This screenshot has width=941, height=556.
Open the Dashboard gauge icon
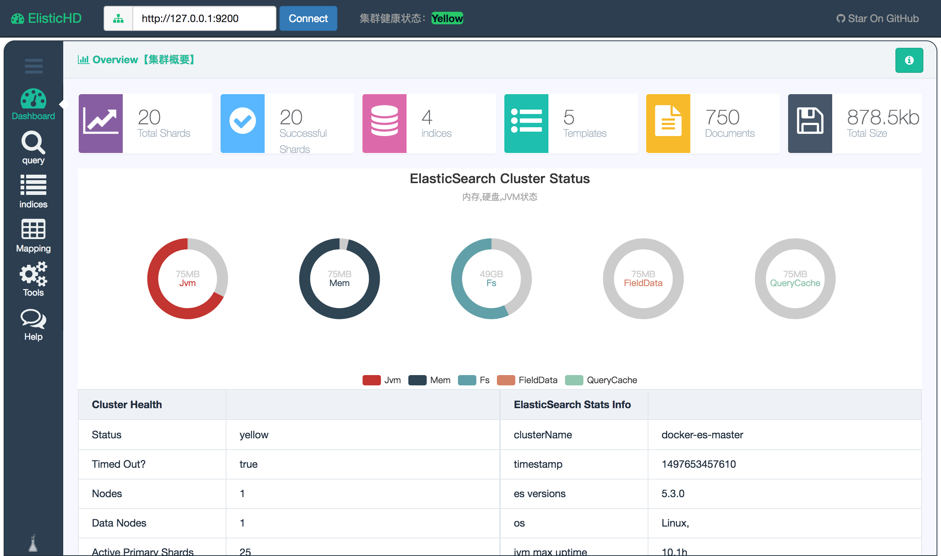(x=33, y=98)
